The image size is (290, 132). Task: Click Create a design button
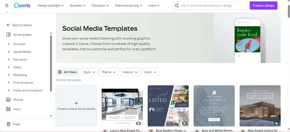pos(264,6)
